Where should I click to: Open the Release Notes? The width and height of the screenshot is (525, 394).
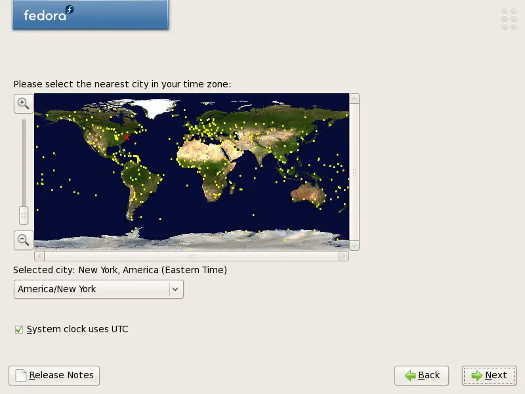click(x=54, y=376)
